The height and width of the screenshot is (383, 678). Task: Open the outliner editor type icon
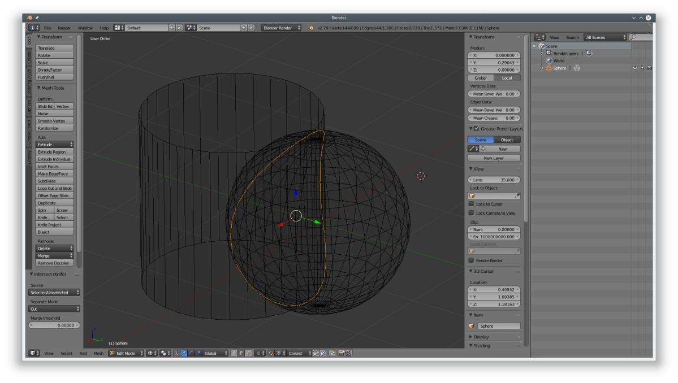click(539, 37)
